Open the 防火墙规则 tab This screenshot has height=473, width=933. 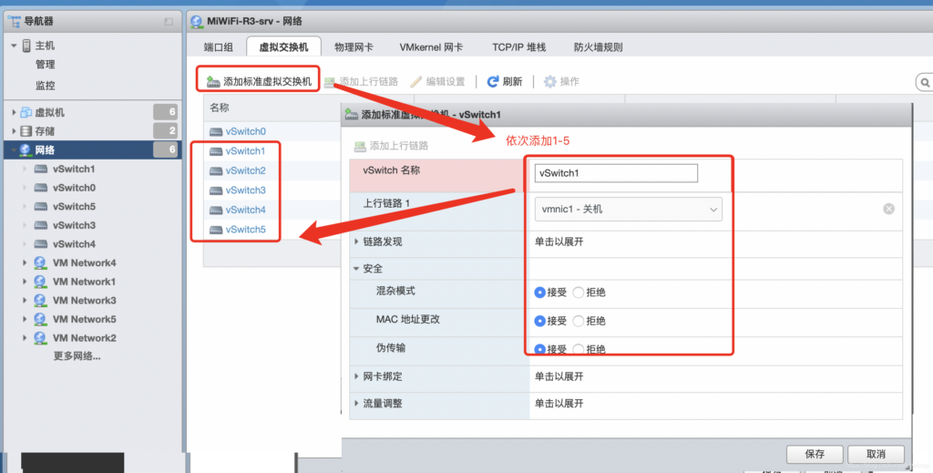coord(598,47)
